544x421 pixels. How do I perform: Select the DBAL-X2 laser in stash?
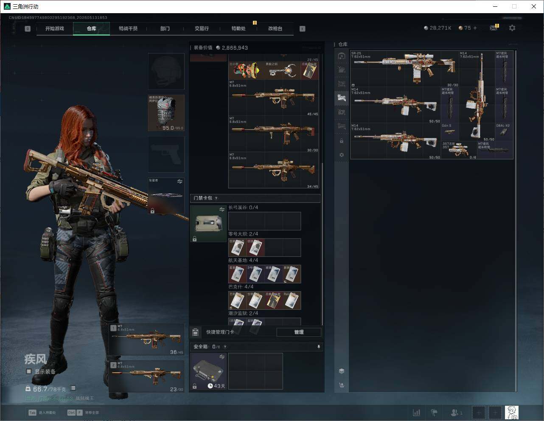504,132
